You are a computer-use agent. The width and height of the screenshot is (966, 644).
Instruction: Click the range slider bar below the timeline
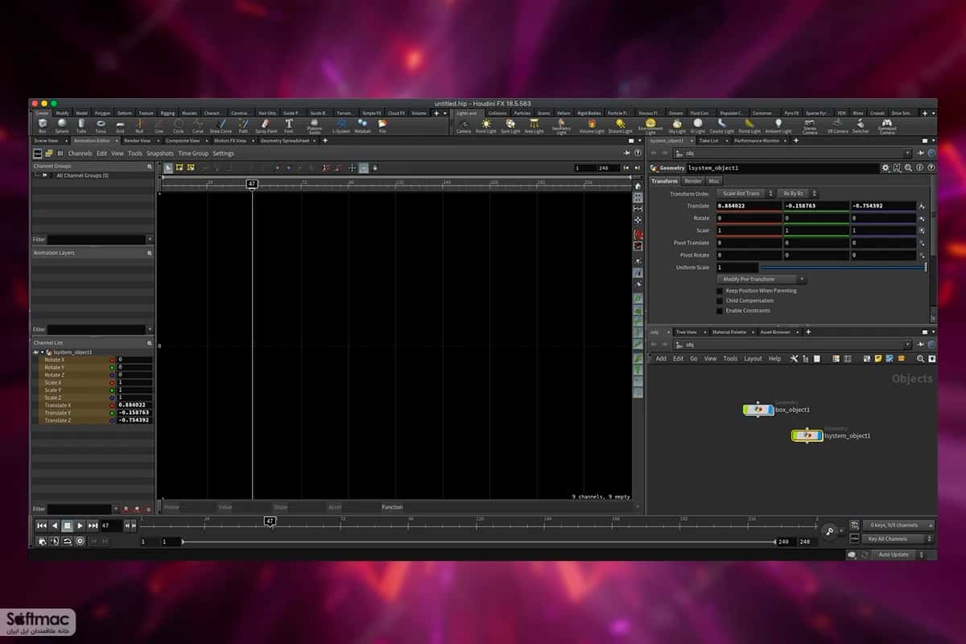(479, 542)
